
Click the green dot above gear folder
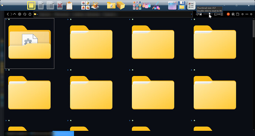coord(9,19)
